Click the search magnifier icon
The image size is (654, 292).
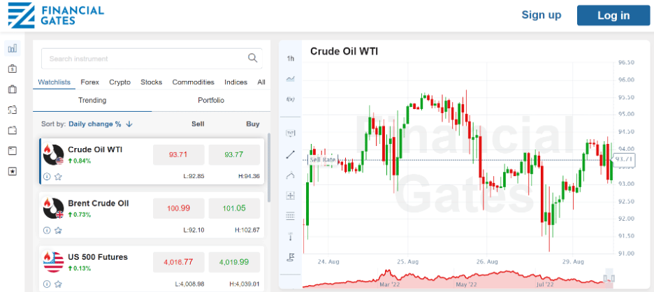pyautogui.click(x=253, y=58)
